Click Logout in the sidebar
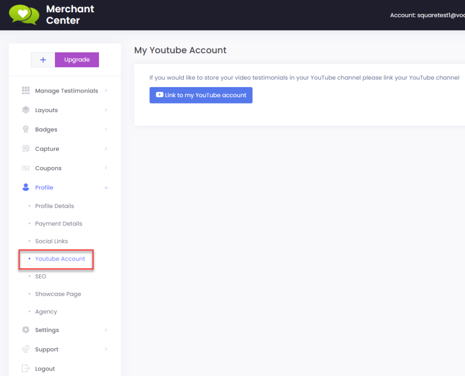 pos(45,369)
